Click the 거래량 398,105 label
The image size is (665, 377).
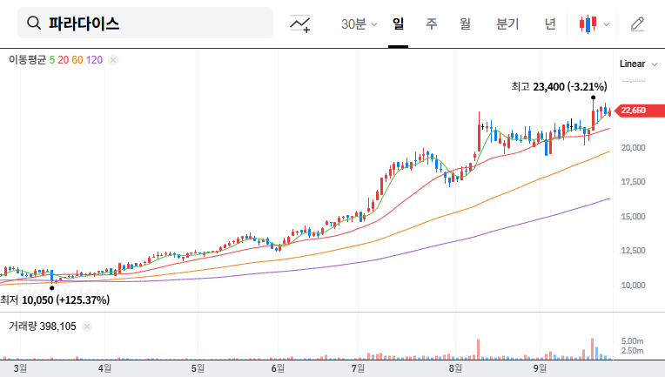43,327
